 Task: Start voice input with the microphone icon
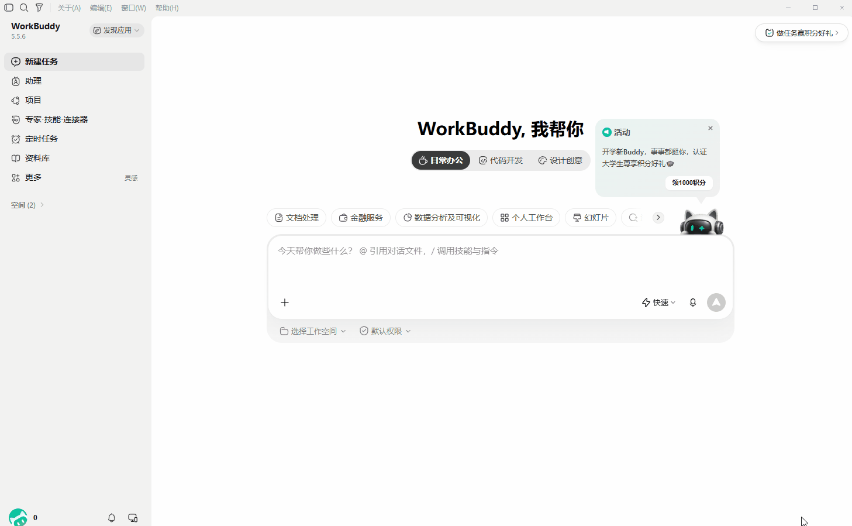[693, 302]
